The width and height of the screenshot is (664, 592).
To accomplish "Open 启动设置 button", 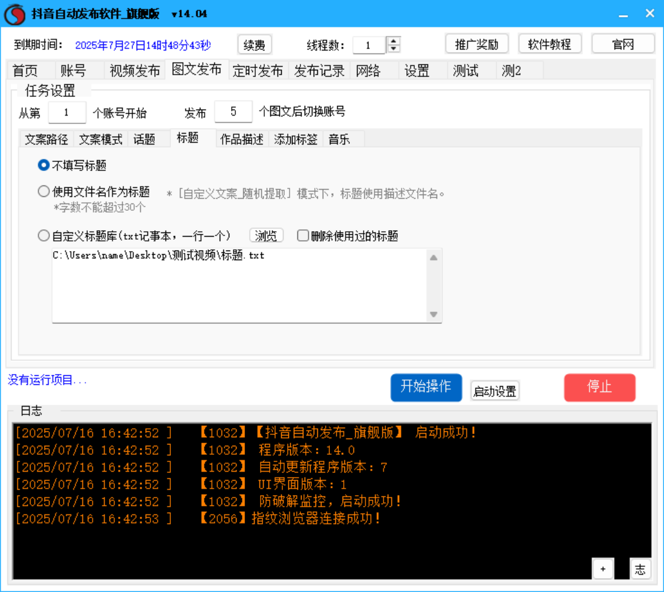I will click(x=495, y=391).
